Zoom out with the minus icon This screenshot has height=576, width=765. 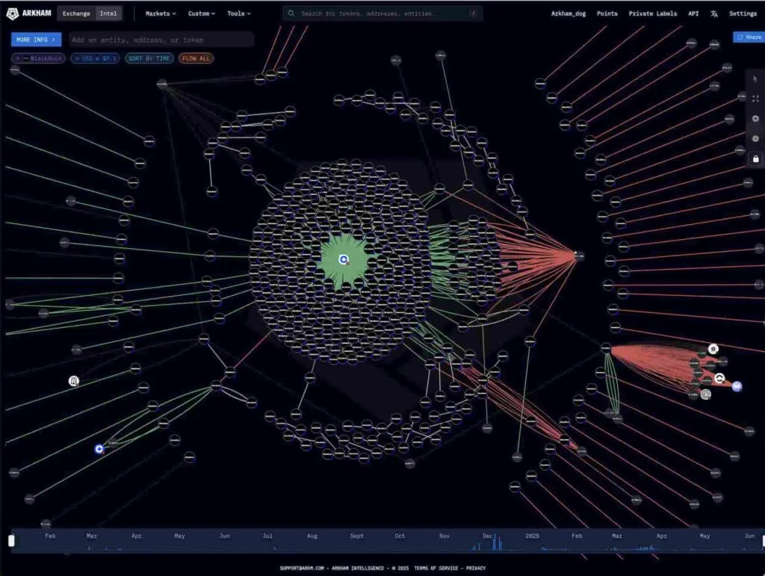(755, 139)
